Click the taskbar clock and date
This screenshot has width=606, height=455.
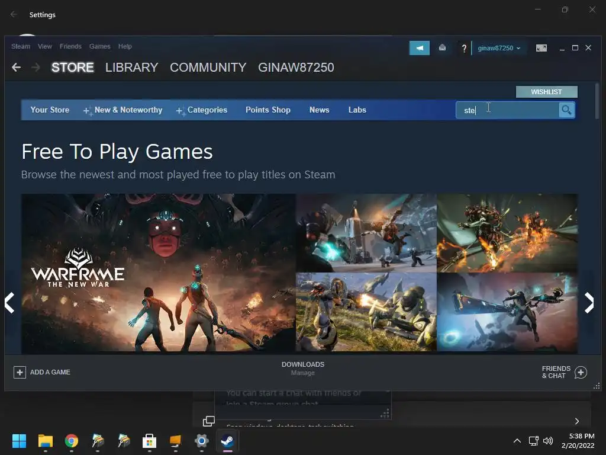coord(578,441)
